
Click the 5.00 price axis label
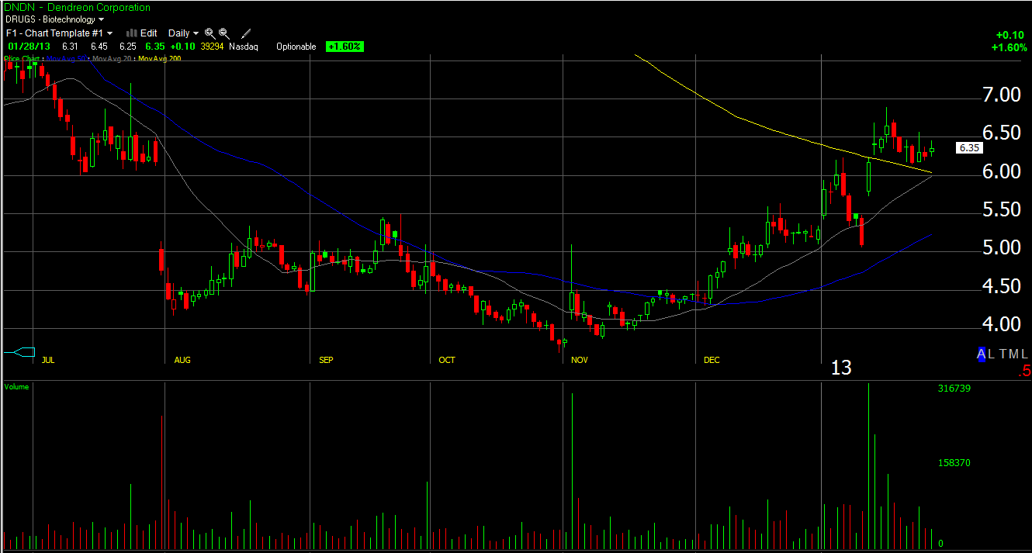pyautogui.click(x=1000, y=248)
